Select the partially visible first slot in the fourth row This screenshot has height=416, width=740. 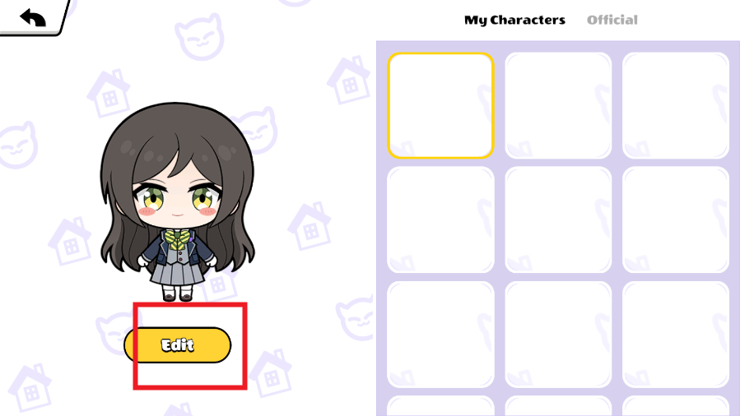click(x=440, y=406)
